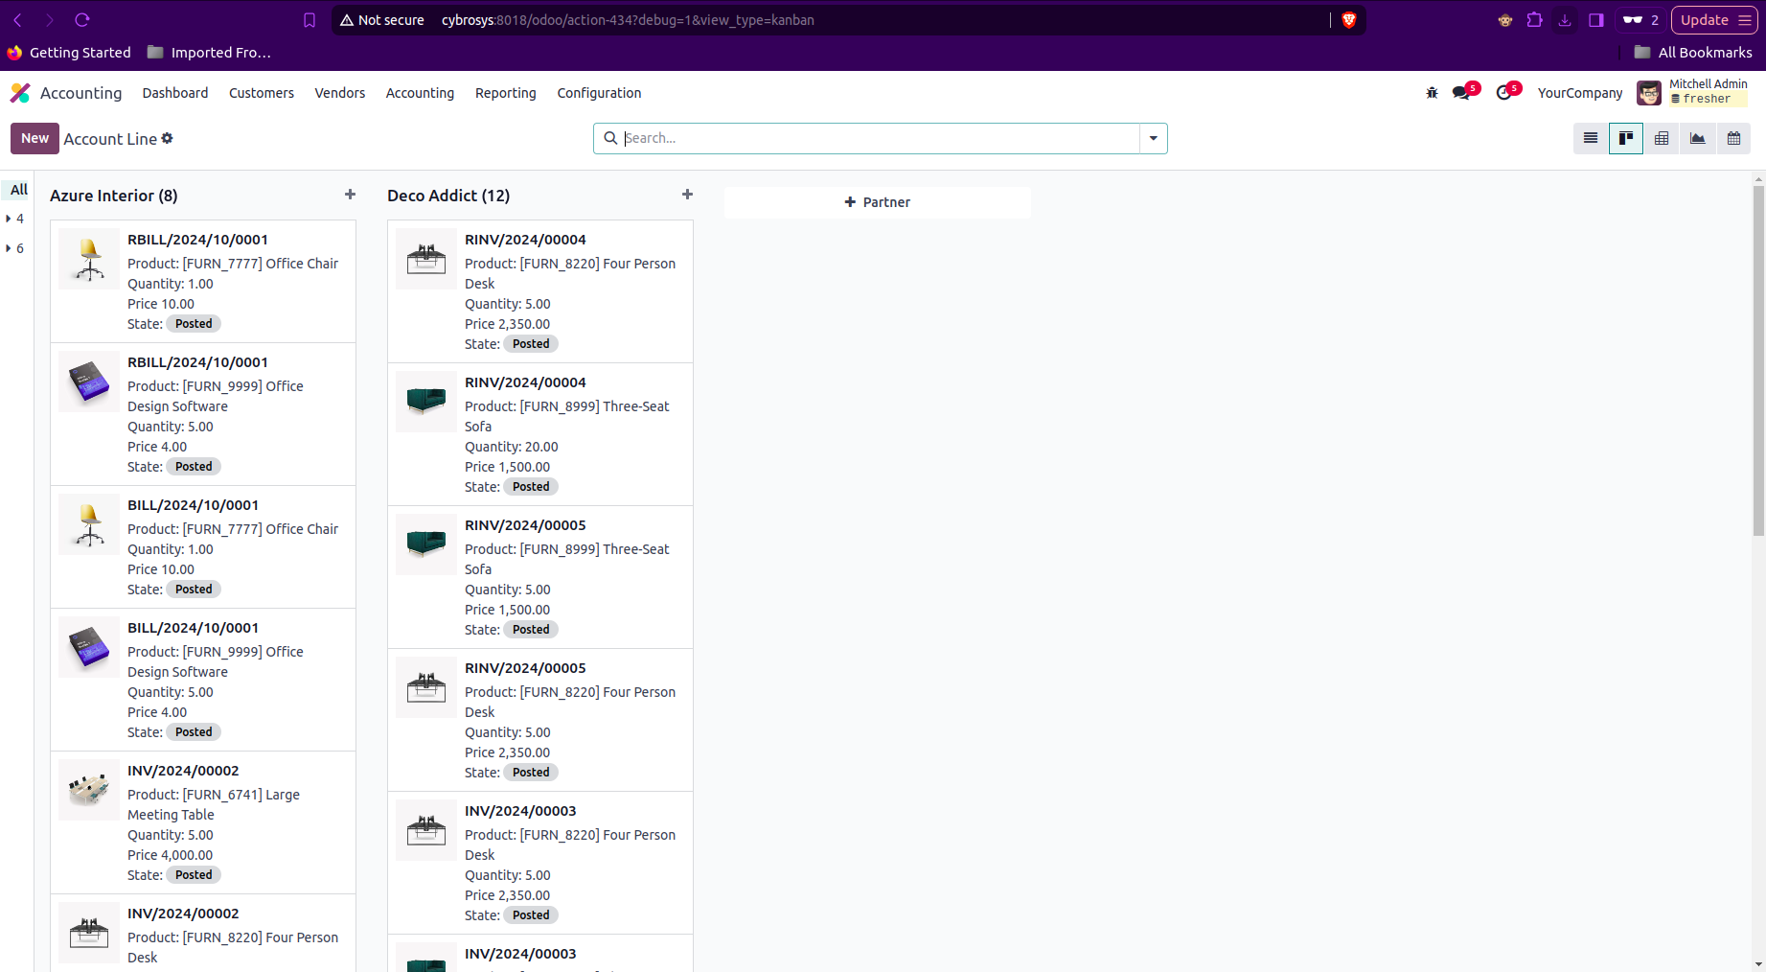Image resolution: width=1766 pixels, height=972 pixels.
Task: Click the private window glasses indicator
Action: click(x=1640, y=20)
